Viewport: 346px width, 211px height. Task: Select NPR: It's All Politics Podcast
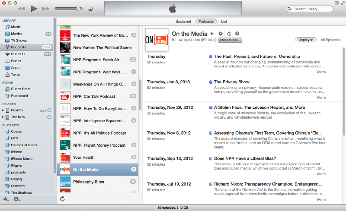[x=98, y=133]
